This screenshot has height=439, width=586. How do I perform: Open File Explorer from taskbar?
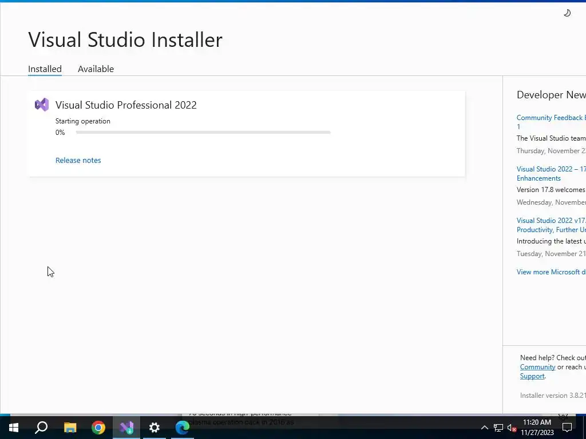70,428
